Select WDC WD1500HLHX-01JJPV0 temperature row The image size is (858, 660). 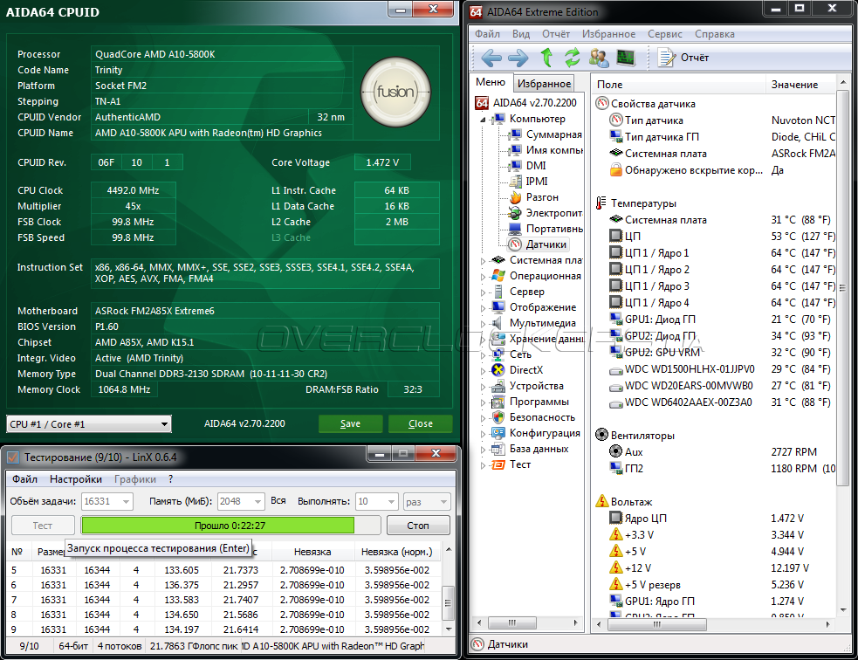(715, 369)
